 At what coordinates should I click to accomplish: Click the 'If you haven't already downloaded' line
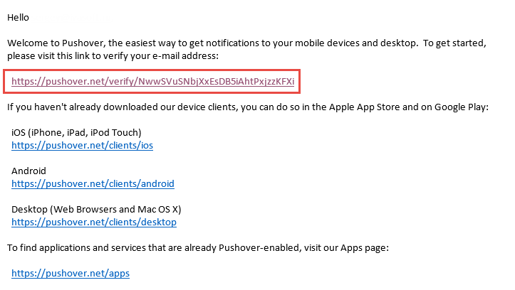tap(248, 107)
